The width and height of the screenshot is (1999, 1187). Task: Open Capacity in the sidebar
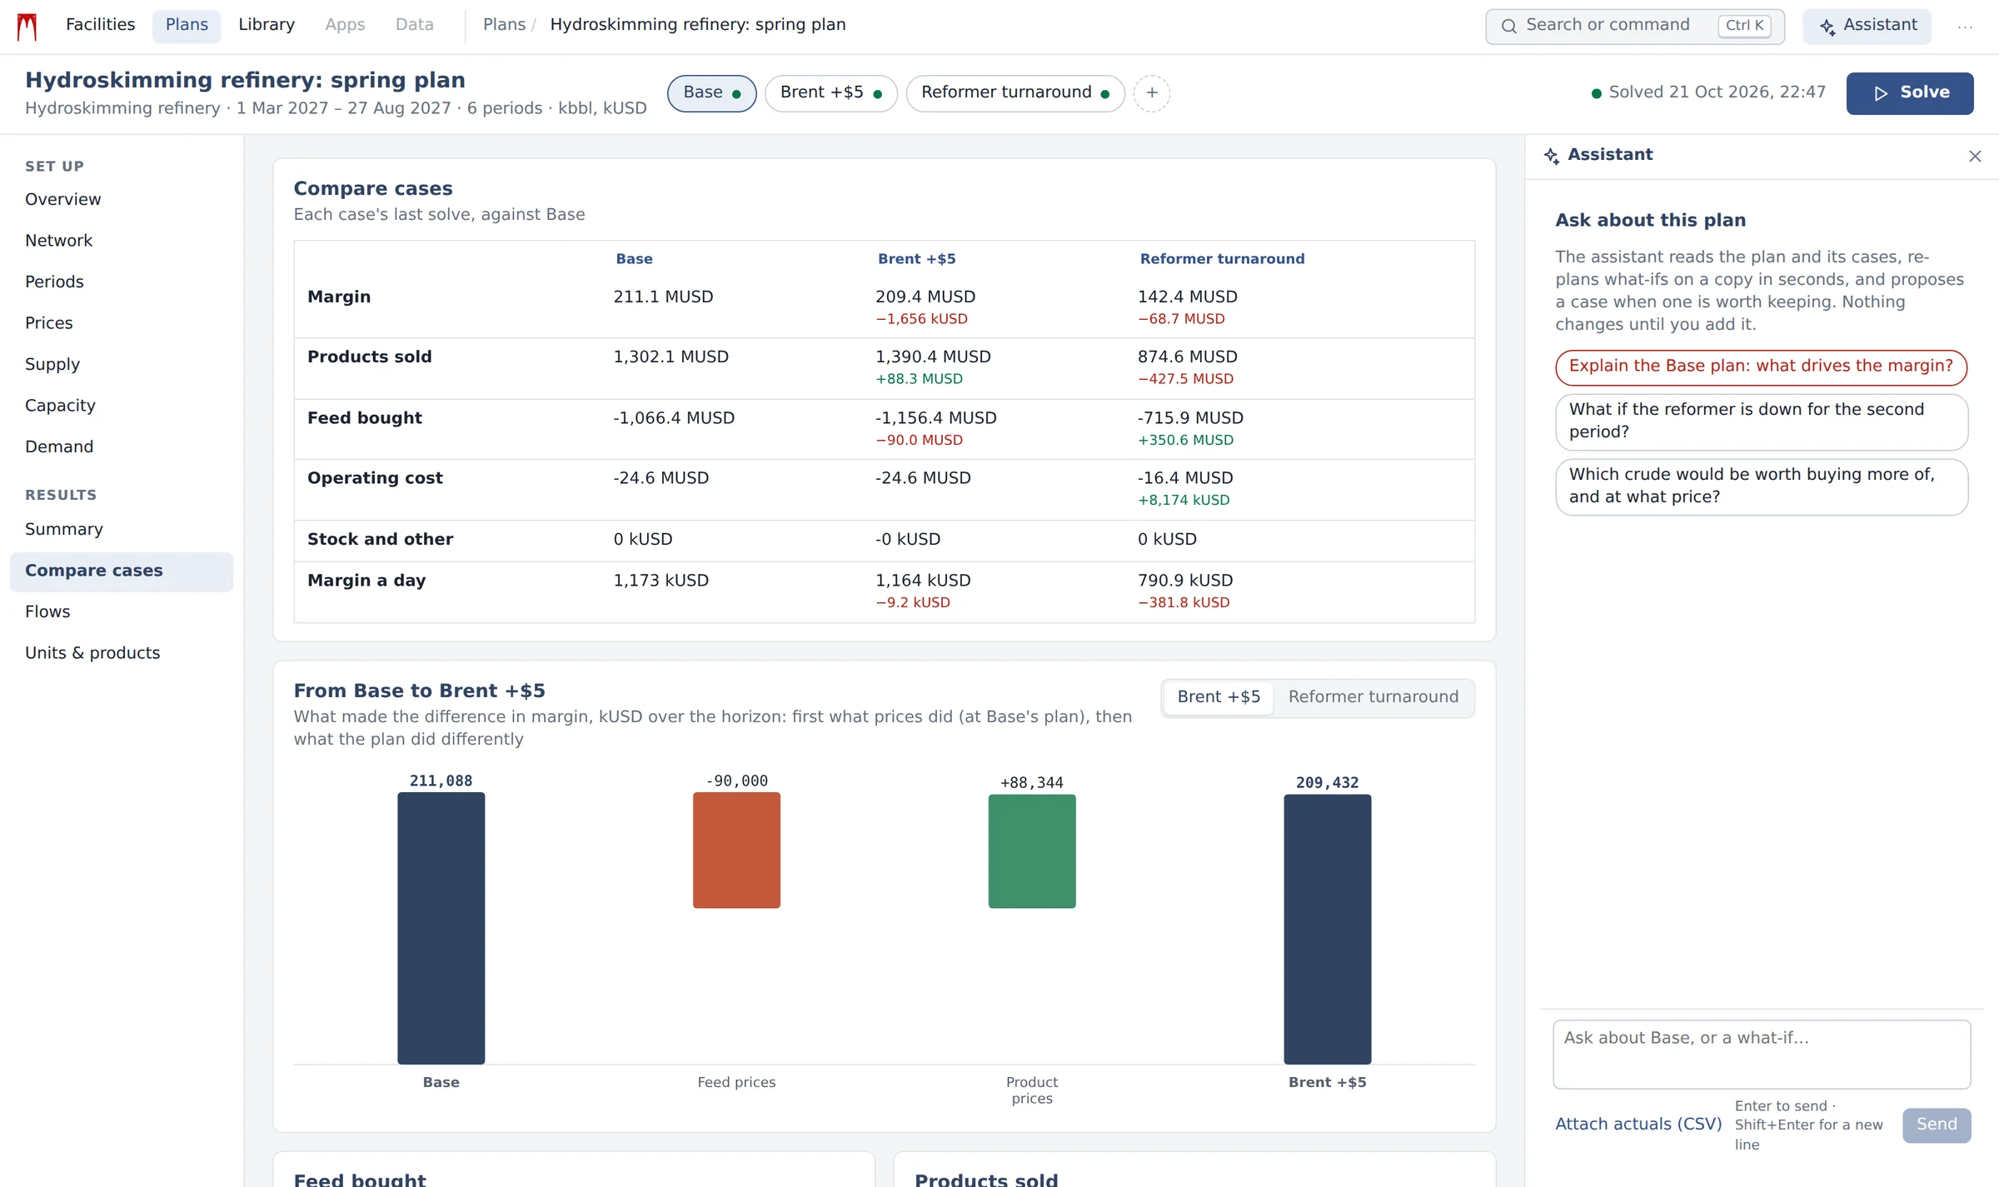[x=122, y=406]
